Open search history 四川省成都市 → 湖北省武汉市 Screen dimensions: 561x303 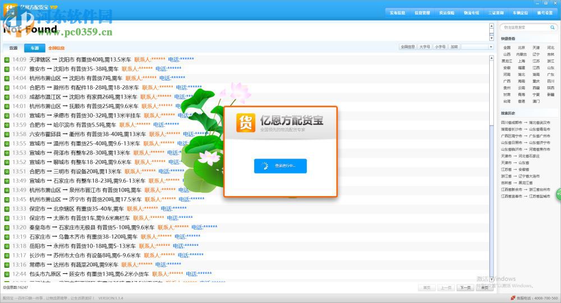526,123
